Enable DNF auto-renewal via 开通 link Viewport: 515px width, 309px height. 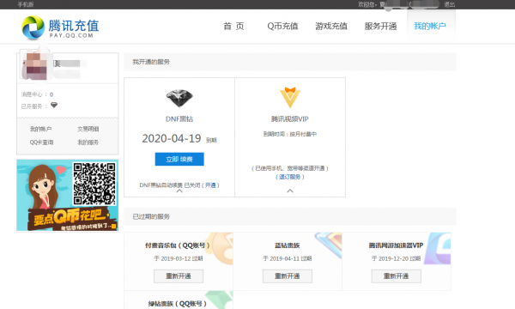[210, 185]
